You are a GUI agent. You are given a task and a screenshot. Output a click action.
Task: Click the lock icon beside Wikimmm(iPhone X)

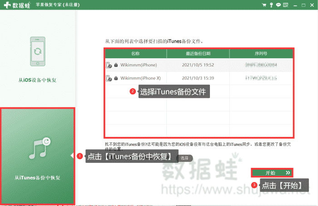click(116, 78)
